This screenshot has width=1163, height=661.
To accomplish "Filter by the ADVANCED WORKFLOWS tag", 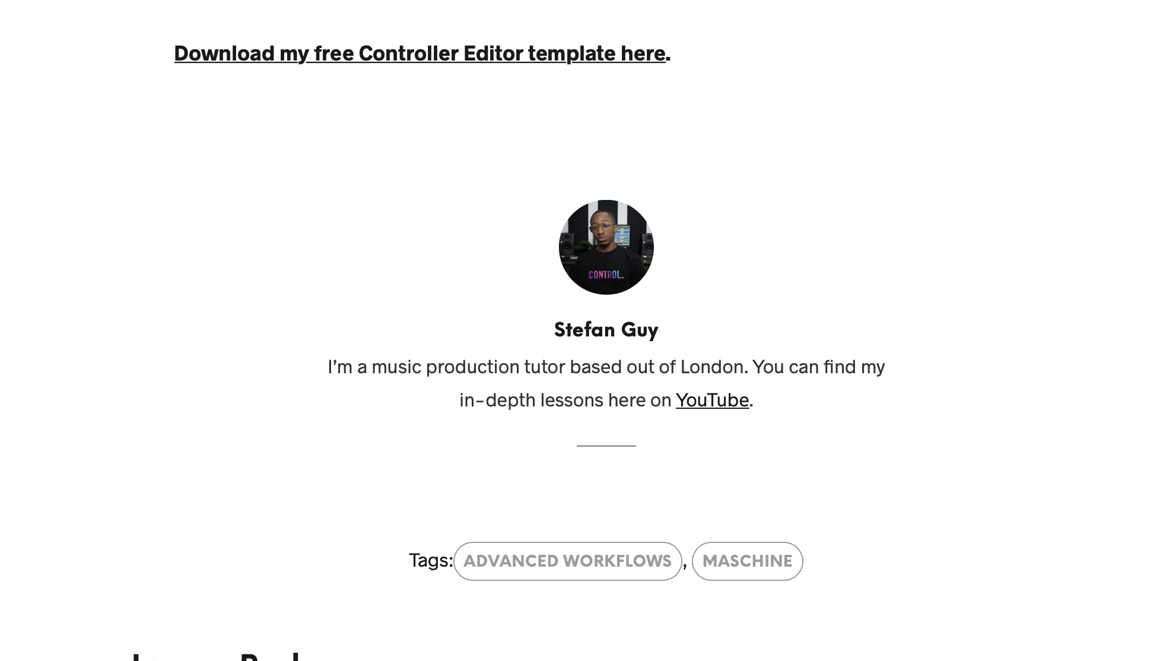I will 568,561.
